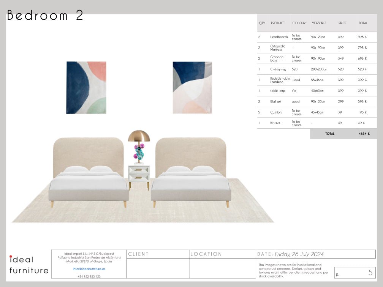Viewport: 383px width, 287px height.
Task: Click the page number 5 box
Action: click(x=355, y=273)
